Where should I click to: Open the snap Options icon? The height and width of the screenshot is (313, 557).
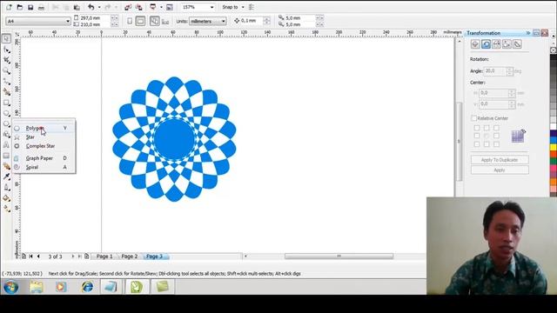[252, 7]
